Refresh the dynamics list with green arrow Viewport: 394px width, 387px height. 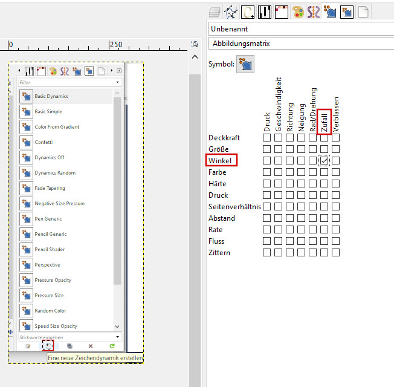coord(112,346)
